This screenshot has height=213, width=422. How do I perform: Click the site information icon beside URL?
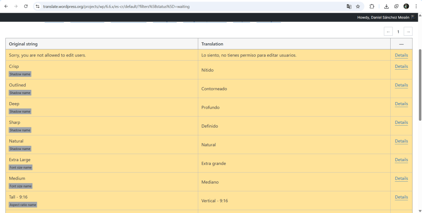[x=37, y=7]
